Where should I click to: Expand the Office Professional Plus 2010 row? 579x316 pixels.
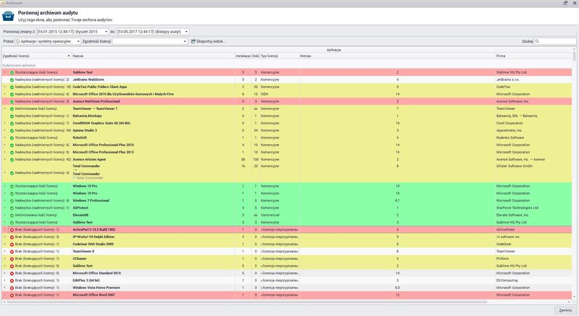5,145
